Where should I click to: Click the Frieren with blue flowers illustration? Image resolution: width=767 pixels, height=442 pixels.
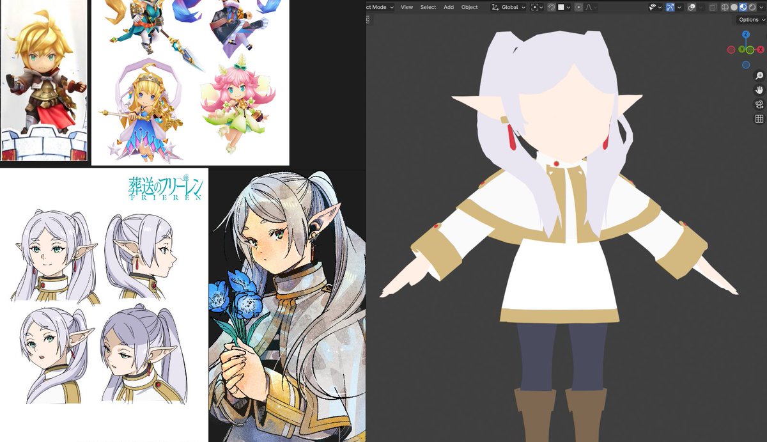[287, 306]
